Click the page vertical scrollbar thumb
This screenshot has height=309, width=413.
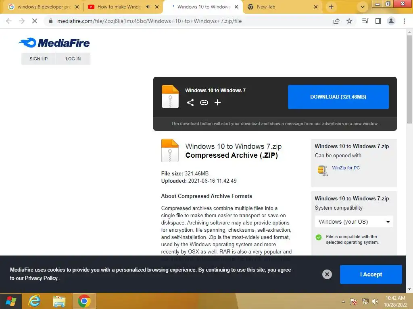[409, 79]
